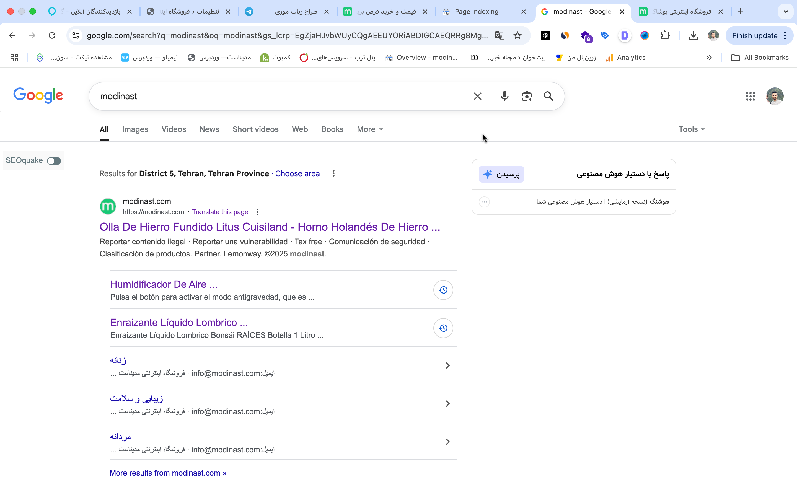This screenshot has width=797, height=498.
Task: Translate this page icon in address bar
Action: (500, 36)
